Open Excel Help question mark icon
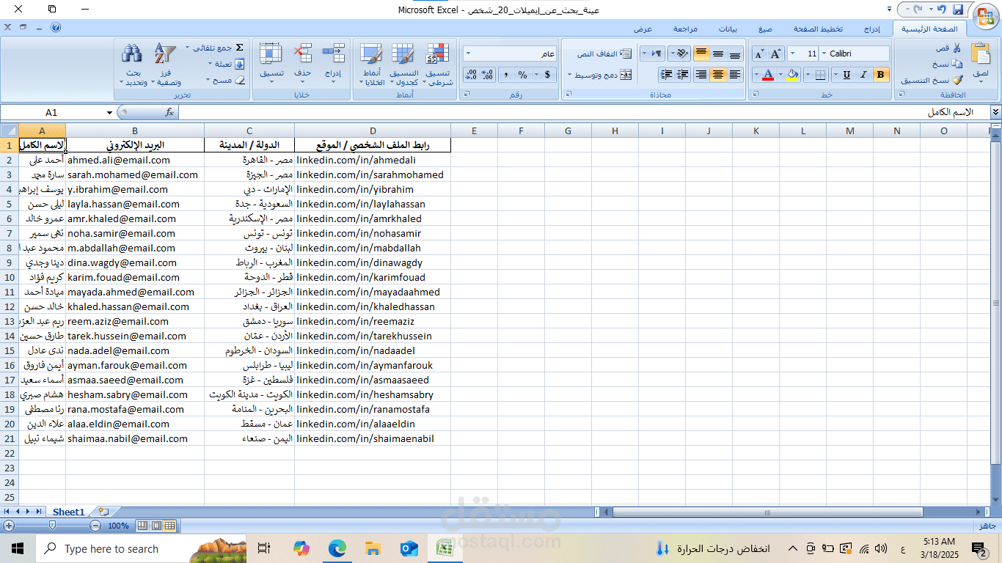Viewport: 1002px width, 563px height. 56,28
